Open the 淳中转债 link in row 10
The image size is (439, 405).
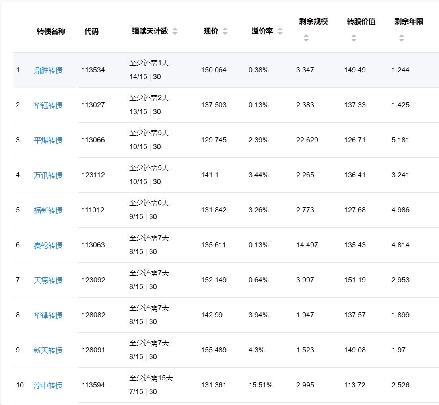[x=48, y=386]
